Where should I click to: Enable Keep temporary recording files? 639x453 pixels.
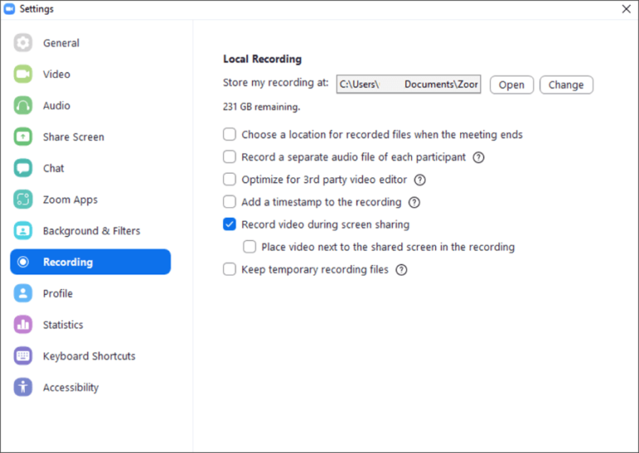point(230,269)
